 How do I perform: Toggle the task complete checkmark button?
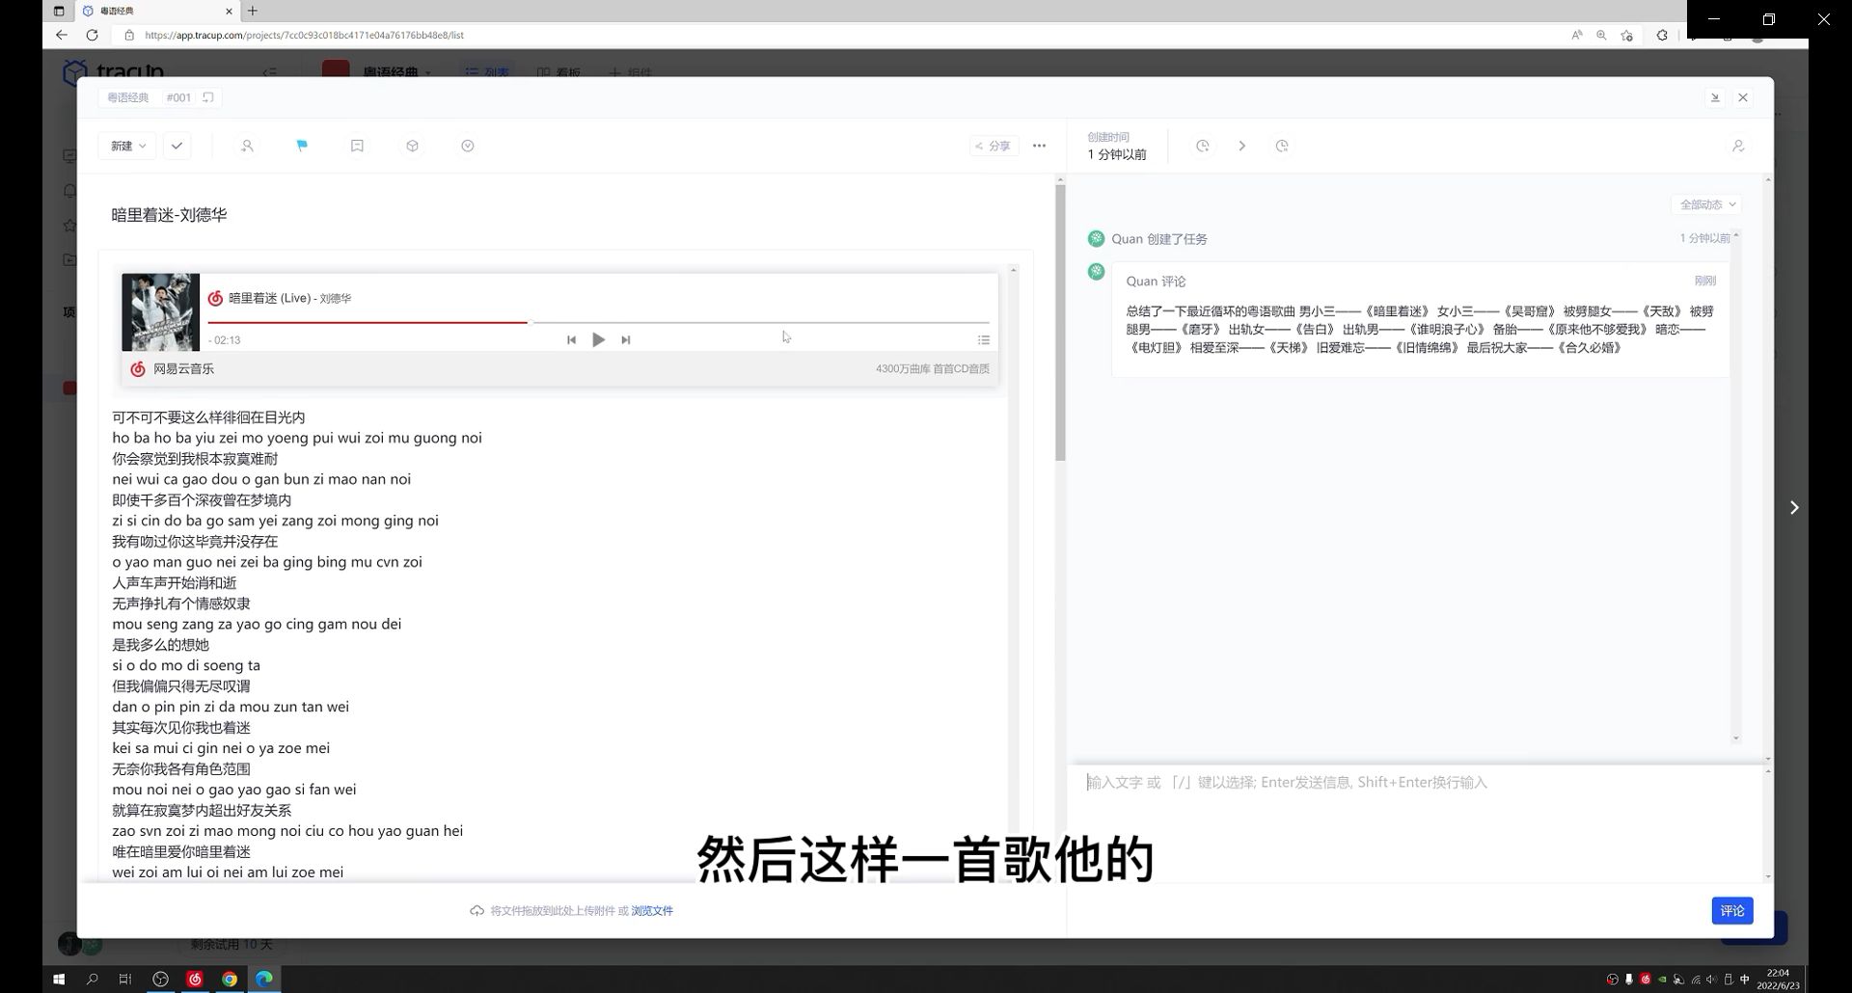coord(177,146)
